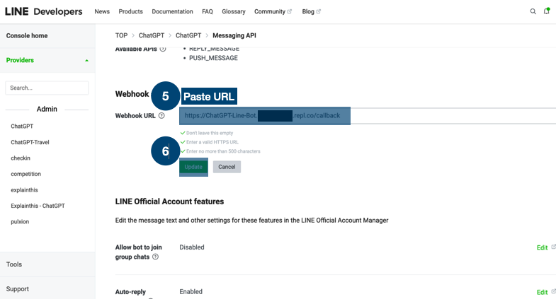556x299 pixels.
Task: Click the Webhook URL input field
Action: (x=368, y=116)
